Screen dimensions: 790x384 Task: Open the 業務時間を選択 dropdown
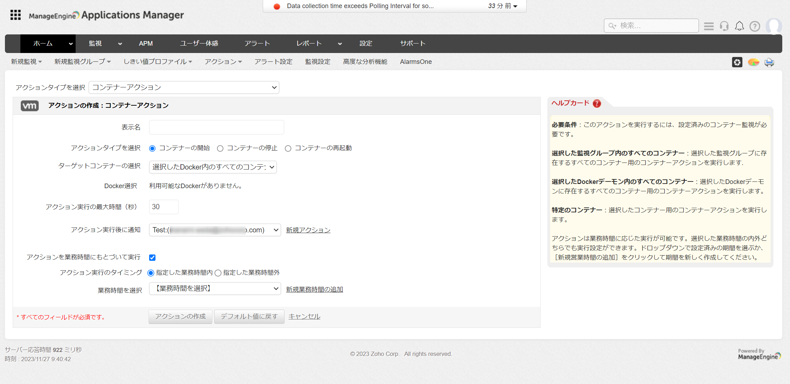pos(215,289)
